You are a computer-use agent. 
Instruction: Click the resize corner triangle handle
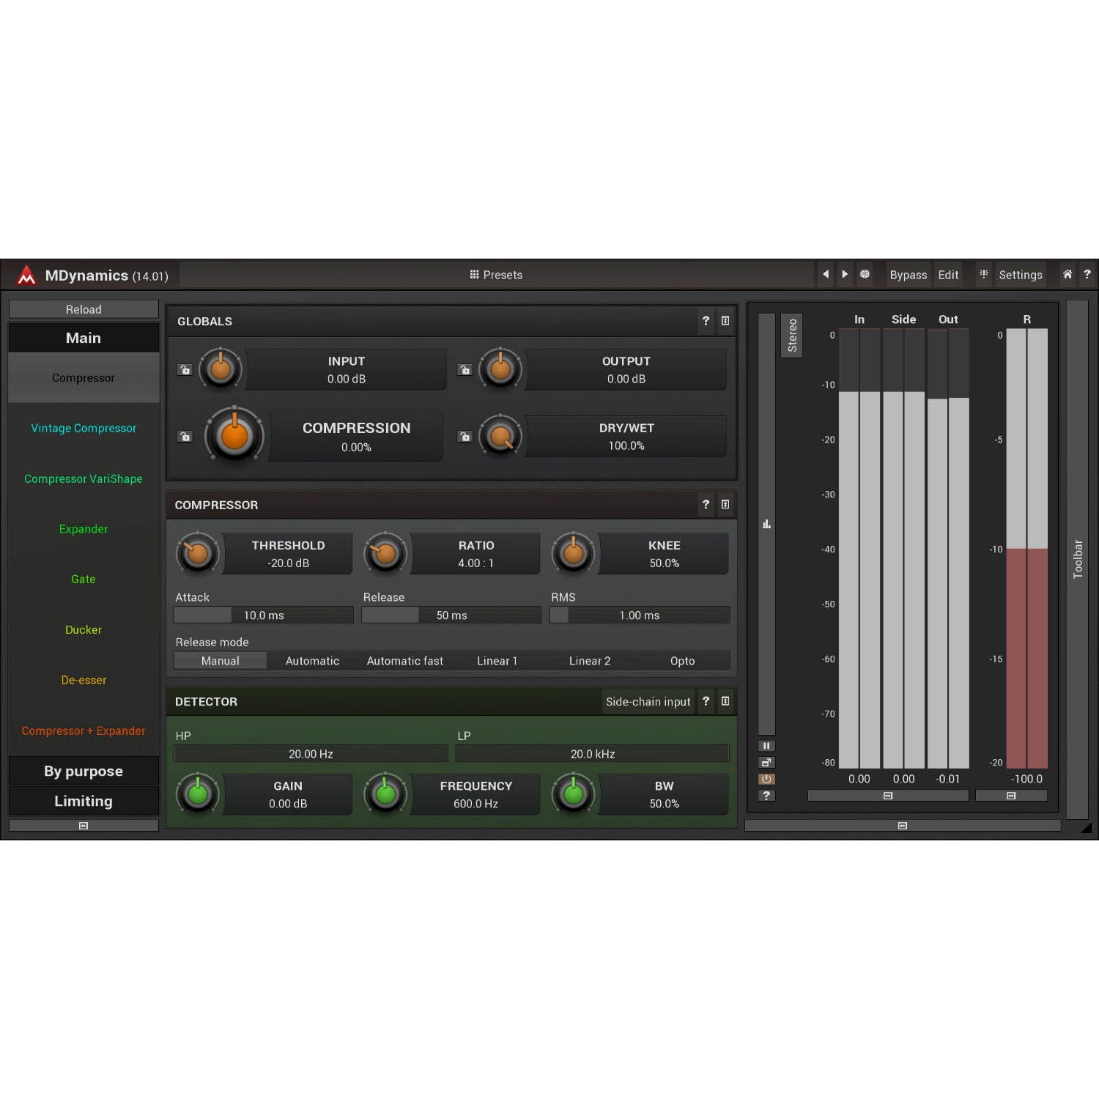(1087, 827)
